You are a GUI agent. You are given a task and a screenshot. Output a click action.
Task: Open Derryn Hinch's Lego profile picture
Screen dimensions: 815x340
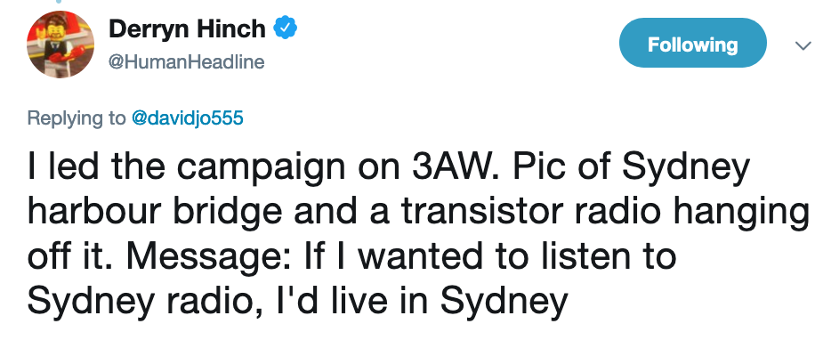[61, 45]
